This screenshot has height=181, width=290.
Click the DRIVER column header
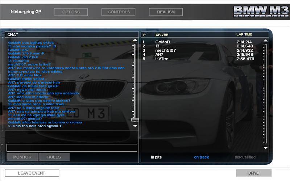[x=162, y=35]
